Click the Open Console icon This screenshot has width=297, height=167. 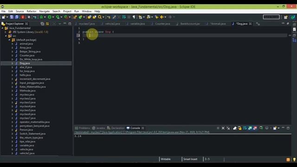275,128
